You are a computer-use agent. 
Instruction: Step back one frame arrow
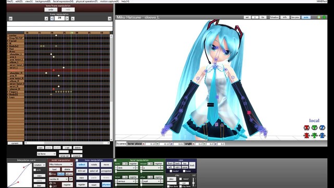[52, 19]
